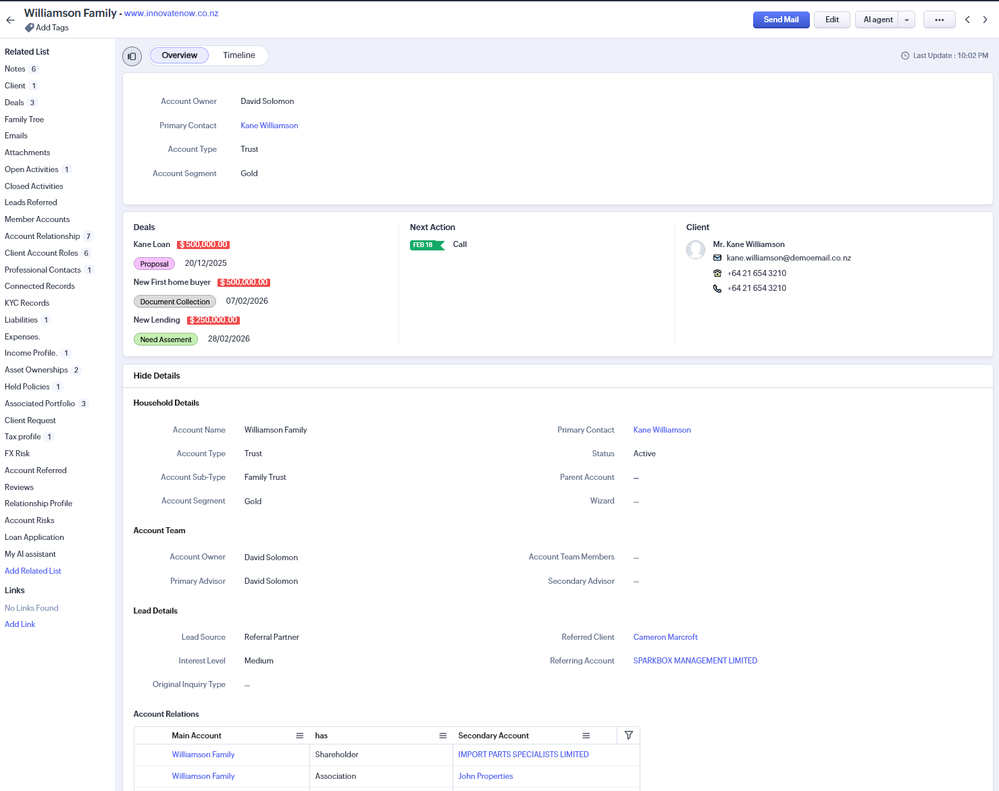Expand the AI agent dropdown arrow
Viewport: 999px width, 791px height.
(x=906, y=20)
